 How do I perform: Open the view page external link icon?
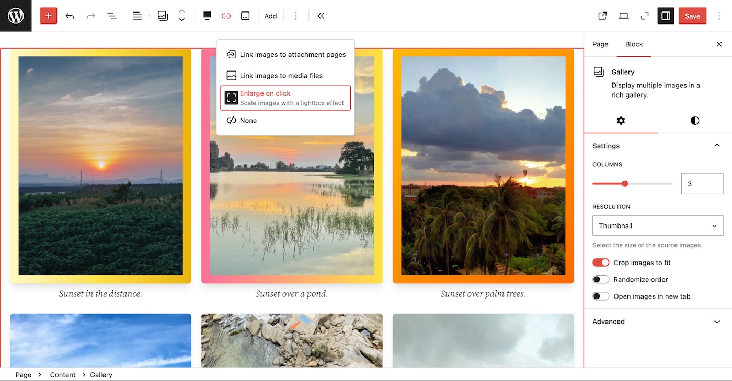[x=602, y=16]
